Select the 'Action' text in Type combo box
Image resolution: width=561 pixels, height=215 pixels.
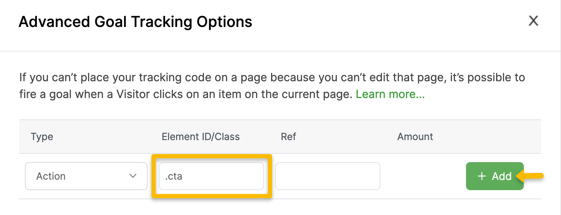pos(51,176)
